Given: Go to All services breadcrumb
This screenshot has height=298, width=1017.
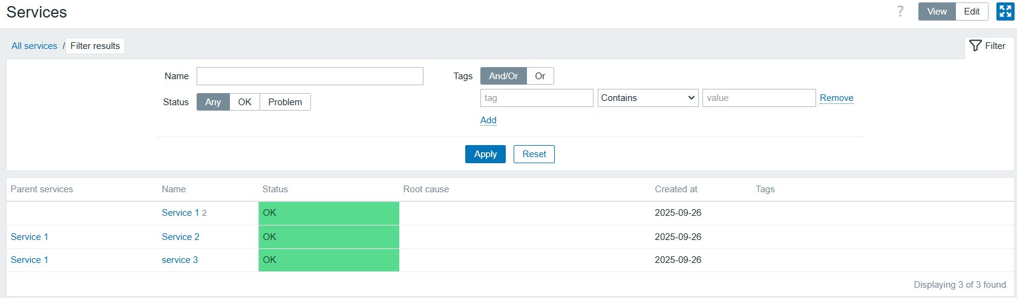Looking at the screenshot, I should point(34,46).
